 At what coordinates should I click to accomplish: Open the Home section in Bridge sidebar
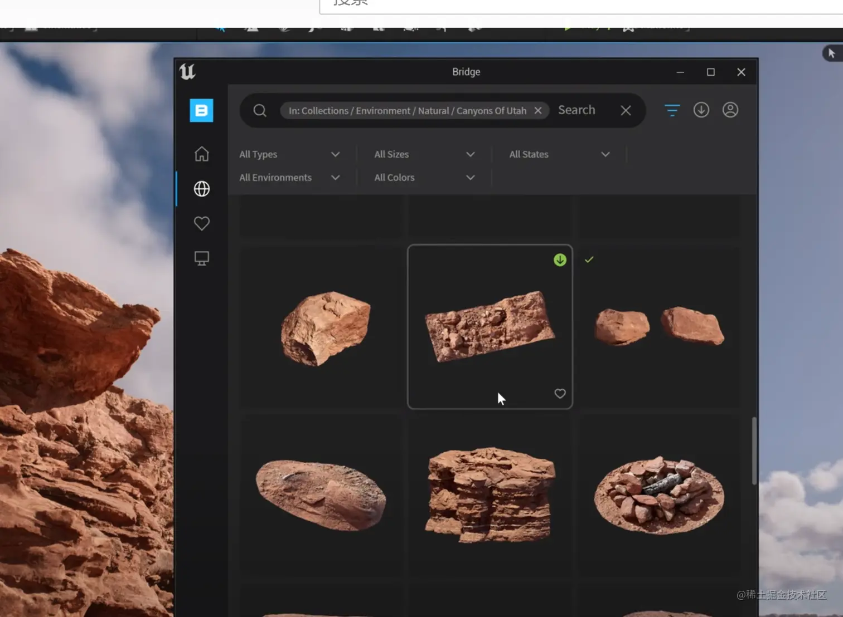coord(201,154)
